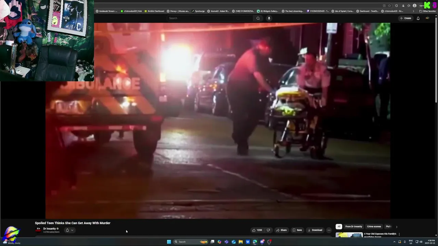
Task: Show hidden system tray icons chevron
Action: pos(395,242)
